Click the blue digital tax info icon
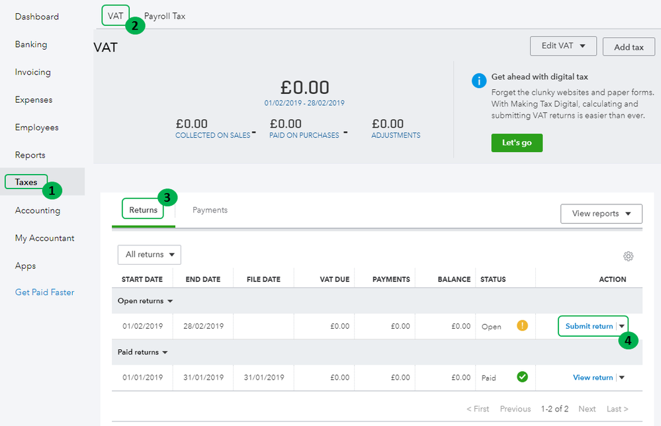Image resolution: width=661 pixels, height=426 pixels. (479, 80)
